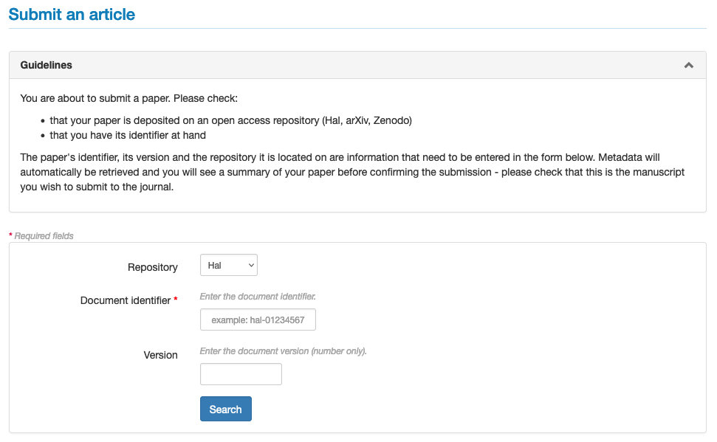Viewport: 717px width, 442px height.
Task: Open the Repository dropdown showing Hal
Action: (x=227, y=265)
